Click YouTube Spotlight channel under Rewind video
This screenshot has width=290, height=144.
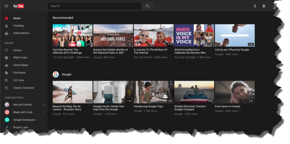tap(64, 58)
